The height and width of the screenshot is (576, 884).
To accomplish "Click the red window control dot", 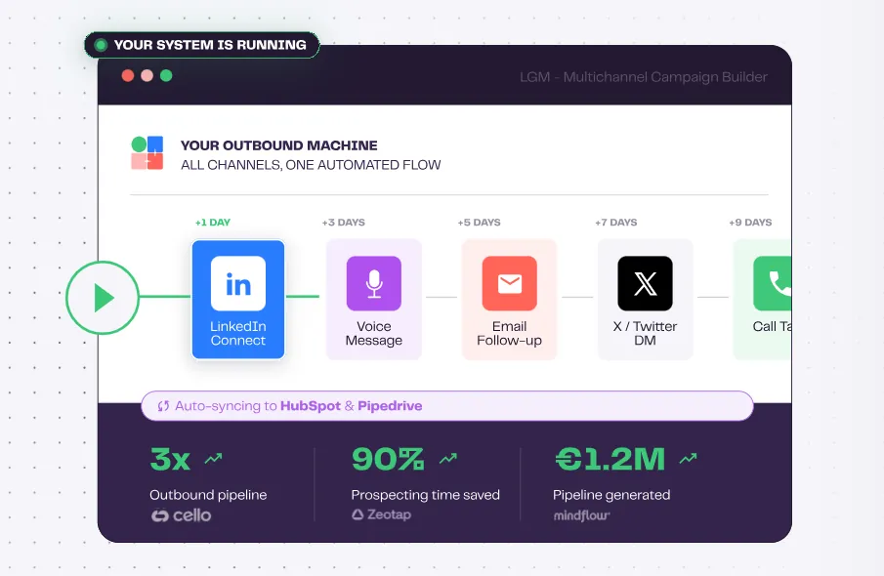I will [128, 75].
